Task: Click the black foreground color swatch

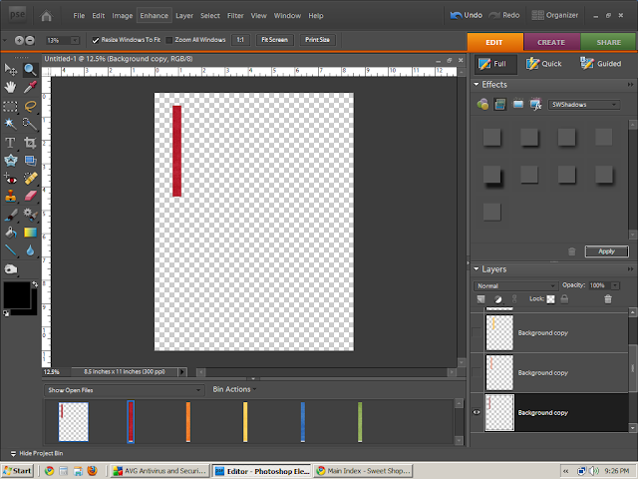Action: click(16, 294)
